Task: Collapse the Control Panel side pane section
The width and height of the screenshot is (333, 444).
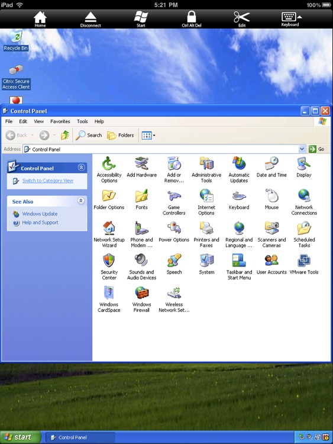Action: (81, 168)
